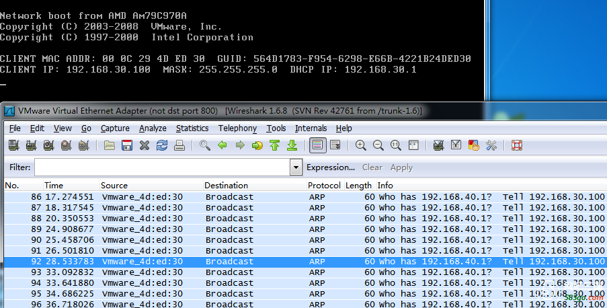Screen dimensions: 607x308
Task: Go to specified packet number icon
Action: (x=257, y=145)
